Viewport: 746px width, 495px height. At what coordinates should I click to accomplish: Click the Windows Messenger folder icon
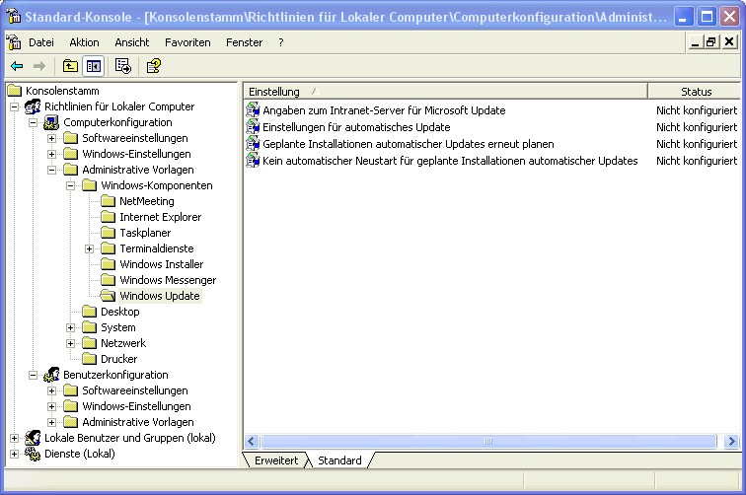coord(108,280)
